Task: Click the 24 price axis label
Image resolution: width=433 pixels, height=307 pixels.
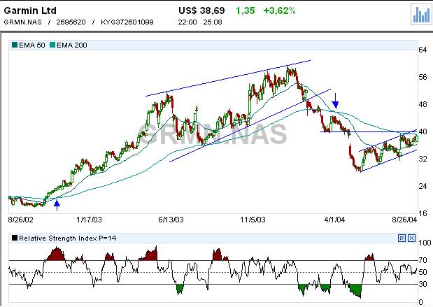Action: (423, 186)
